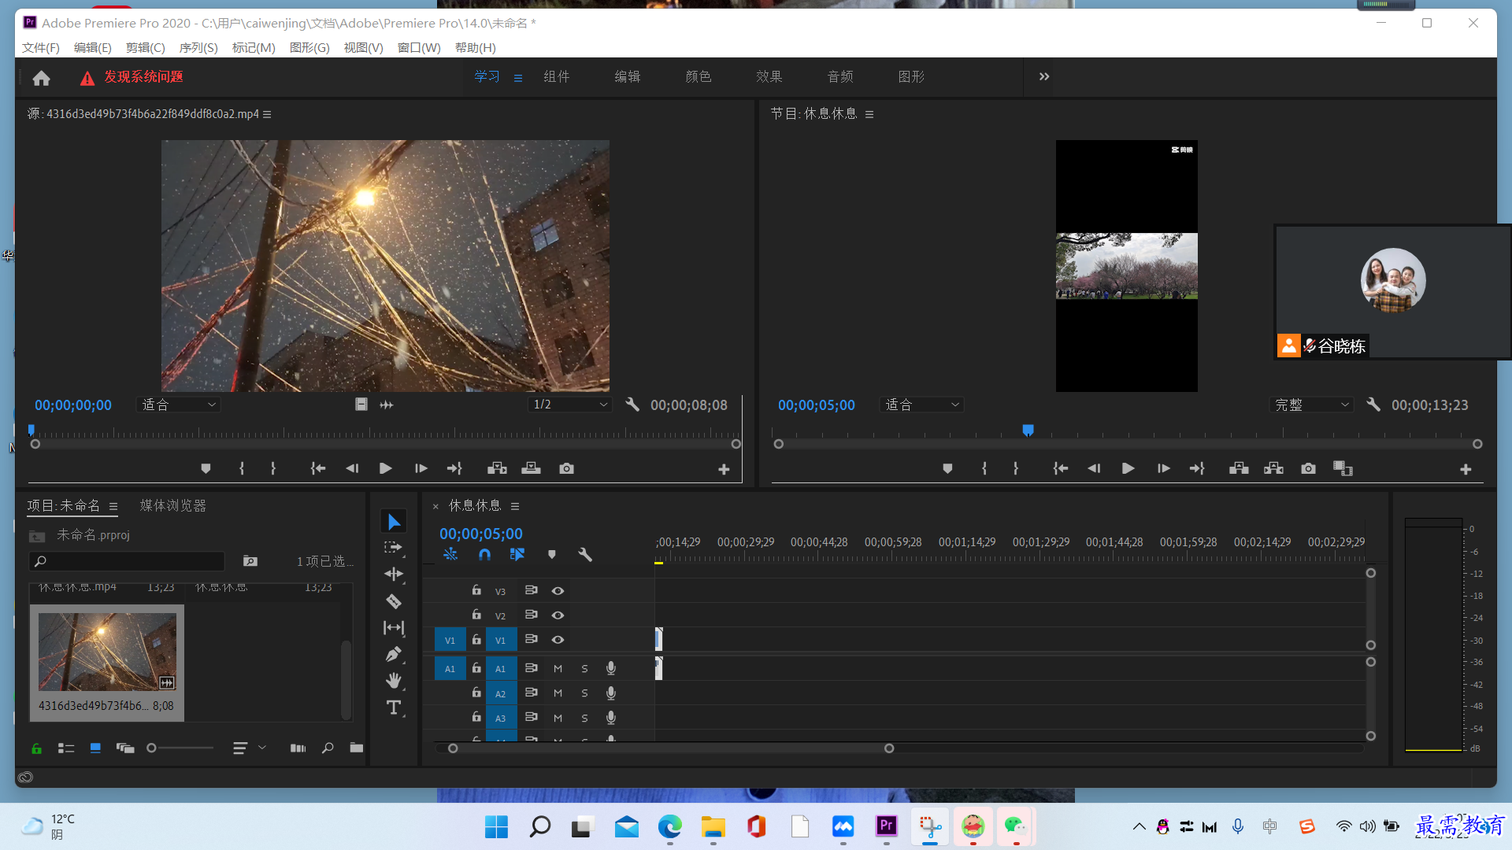This screenshot has width=1512, height=850.
Task: Adjust project thumbnail zoom slider
Action: pyautogui.click(x=152, y=748)
